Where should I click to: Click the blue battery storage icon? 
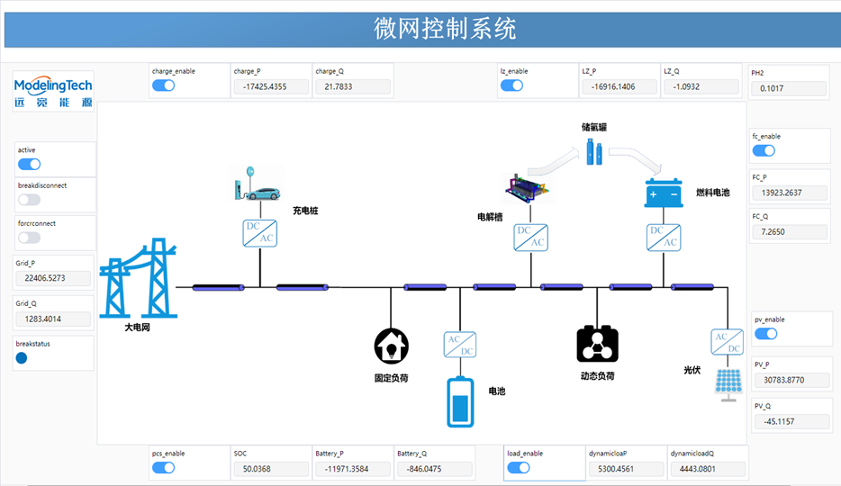coord(460,401)
